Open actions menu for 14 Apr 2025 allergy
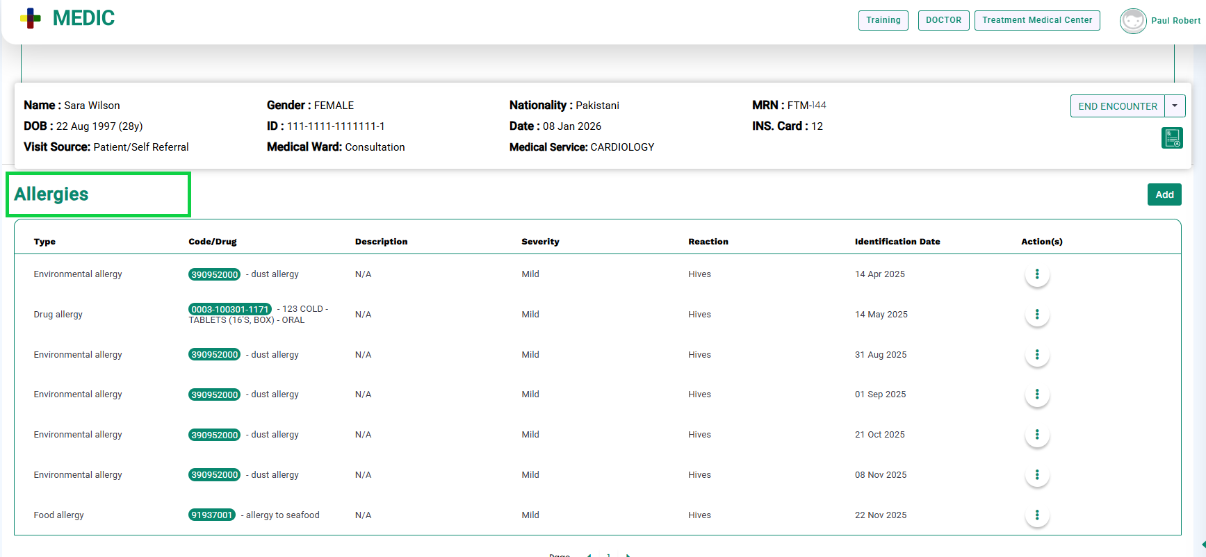The width and height of the screenshot is (1206, 557). coord(1036,274)
